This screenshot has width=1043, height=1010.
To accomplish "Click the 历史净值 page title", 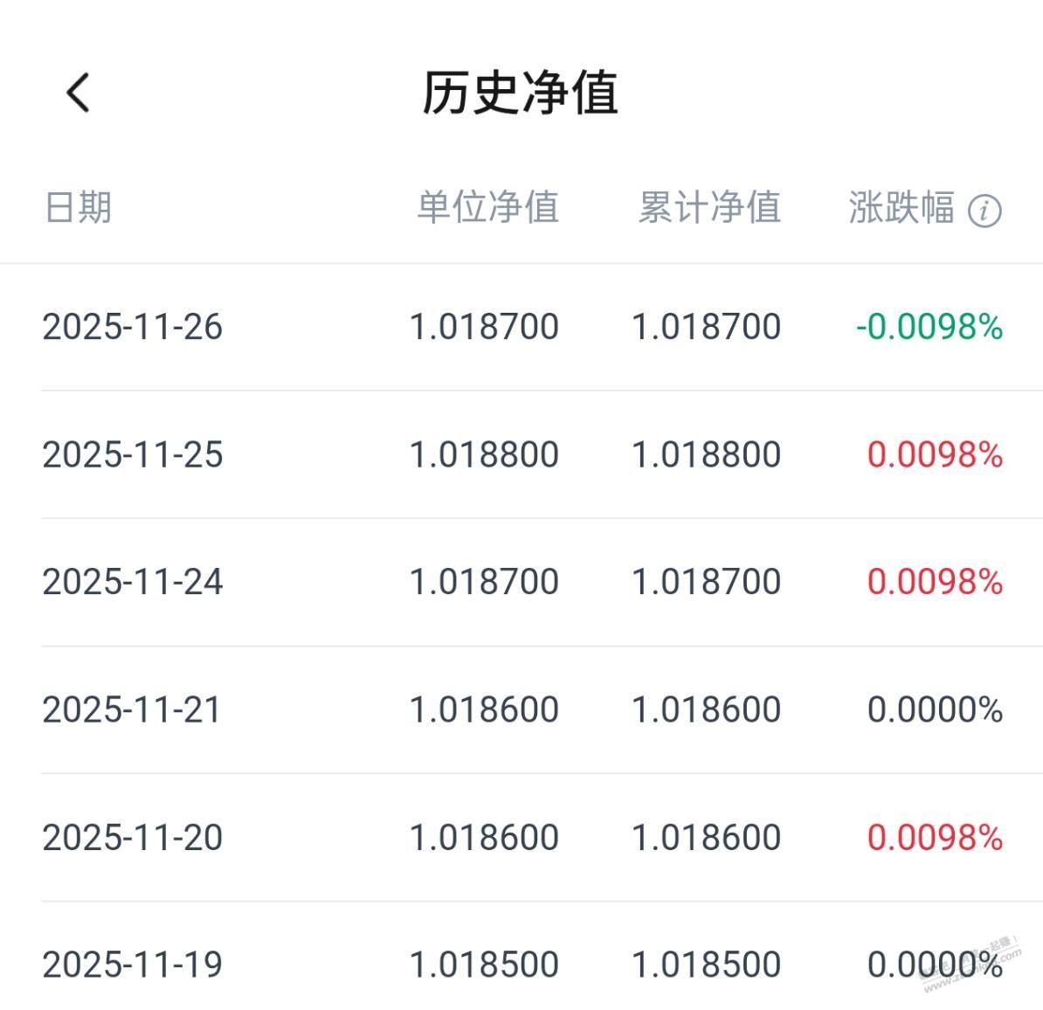I will [x=521, y=93].
